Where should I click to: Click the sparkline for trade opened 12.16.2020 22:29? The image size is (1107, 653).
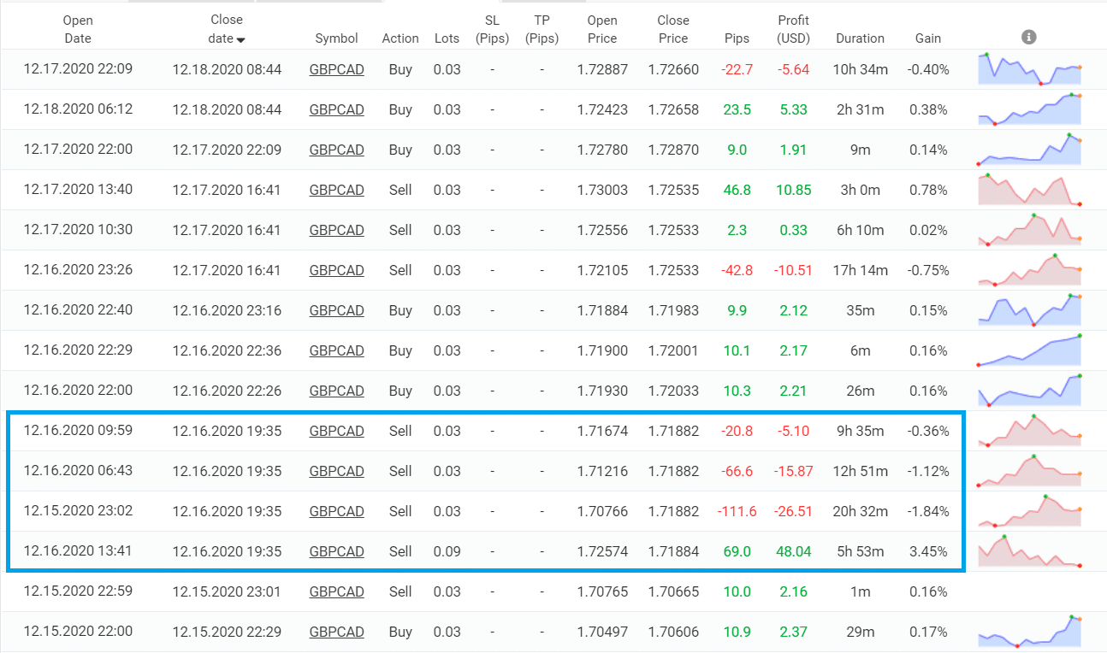pyautogui.click(x=1029, y=350)
